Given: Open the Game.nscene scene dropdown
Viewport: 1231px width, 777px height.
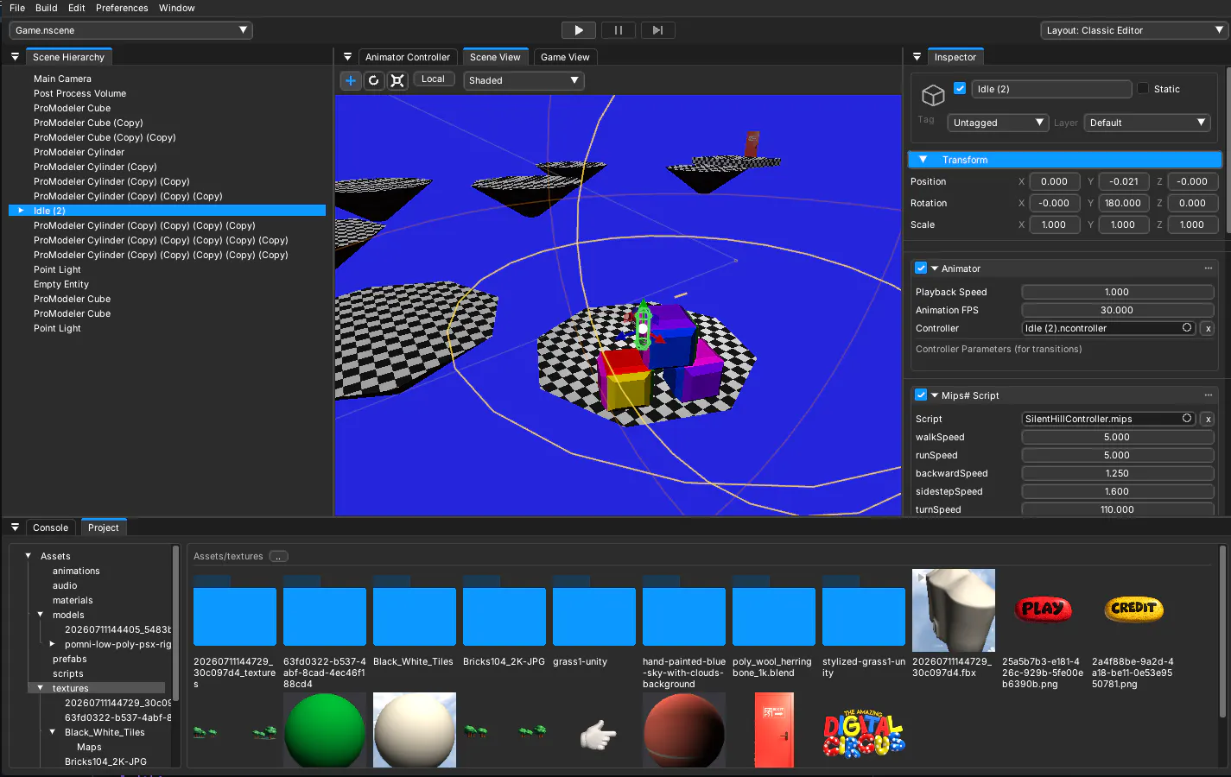Looking at the screenshot, I should click(x=130, y=30).
